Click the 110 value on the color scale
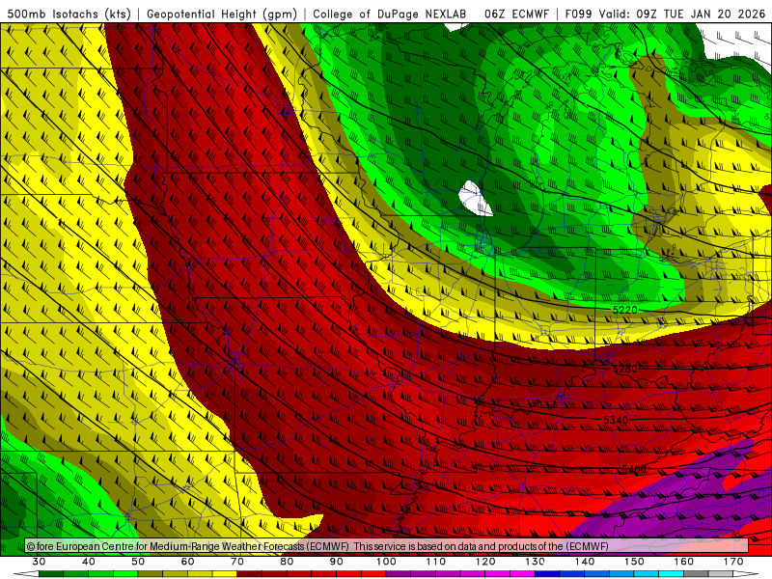Screen dimensions: 772x579 coord(436,562)
